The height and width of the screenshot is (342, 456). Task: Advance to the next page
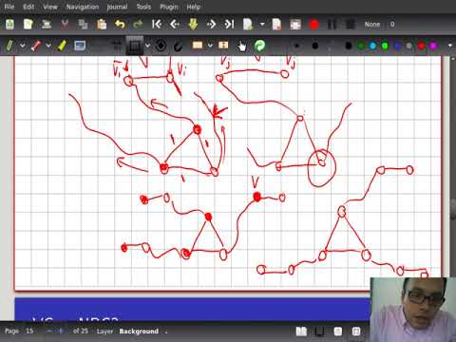pos(211,25)
